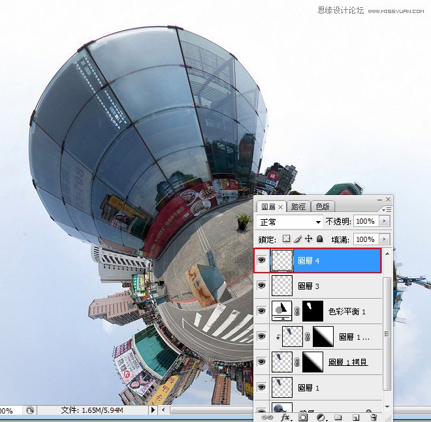Hide 圖層 4 with its eye icon
The height and width of the screenshot is (422, 431).
coord(262,260)
